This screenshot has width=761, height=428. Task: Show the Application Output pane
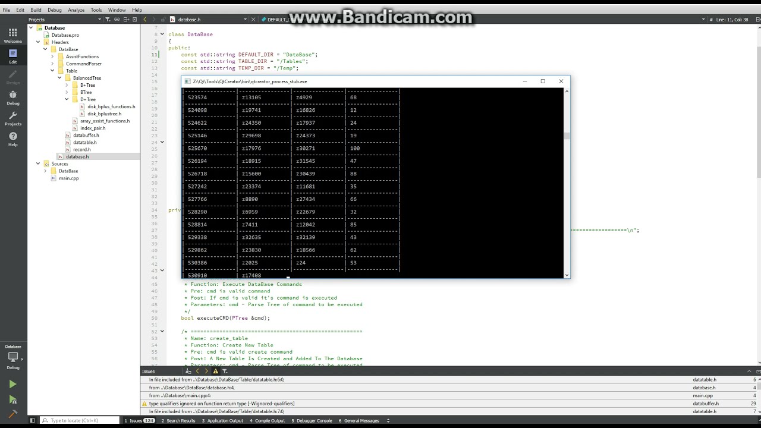point(222,420)
